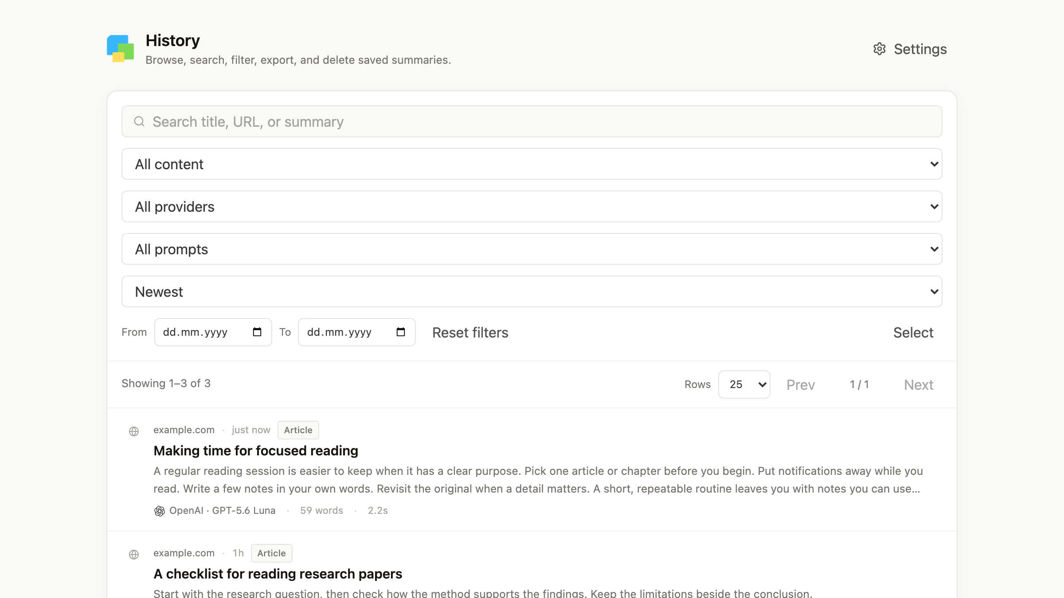Click the Settings gear icon
The image size is (1064, 598).
click(x=880, y=49)
